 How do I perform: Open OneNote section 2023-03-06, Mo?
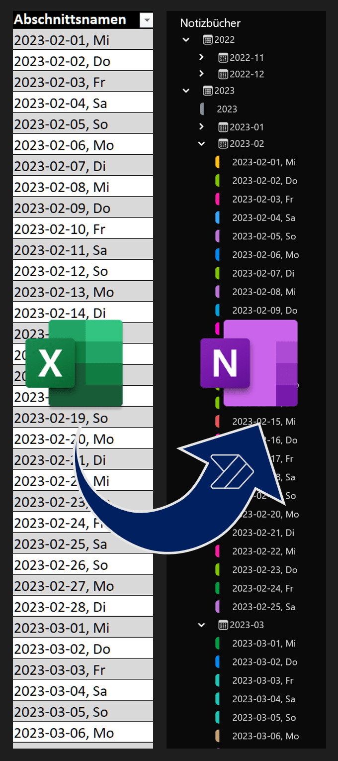tap(265, 736)
